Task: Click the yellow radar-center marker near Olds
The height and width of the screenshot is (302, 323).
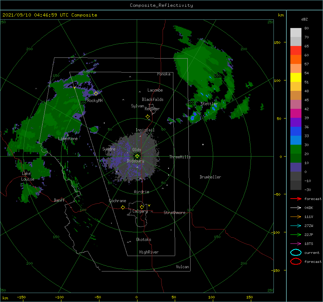Action: point(137,156)
